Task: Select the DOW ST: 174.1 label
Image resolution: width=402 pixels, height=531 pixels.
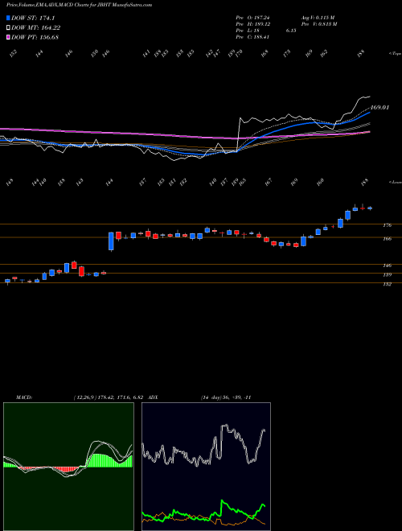Action: [33, 18]
